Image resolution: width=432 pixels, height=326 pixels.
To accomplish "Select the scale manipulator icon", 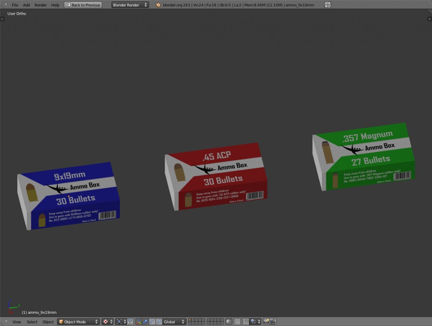I will click(159, 321).
